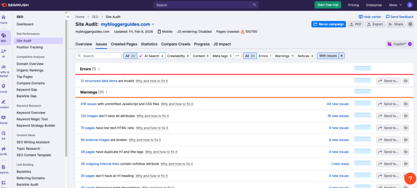417x188 pixels.
Task: Open Send to for nofollow links row
Action: pos(388,164)
